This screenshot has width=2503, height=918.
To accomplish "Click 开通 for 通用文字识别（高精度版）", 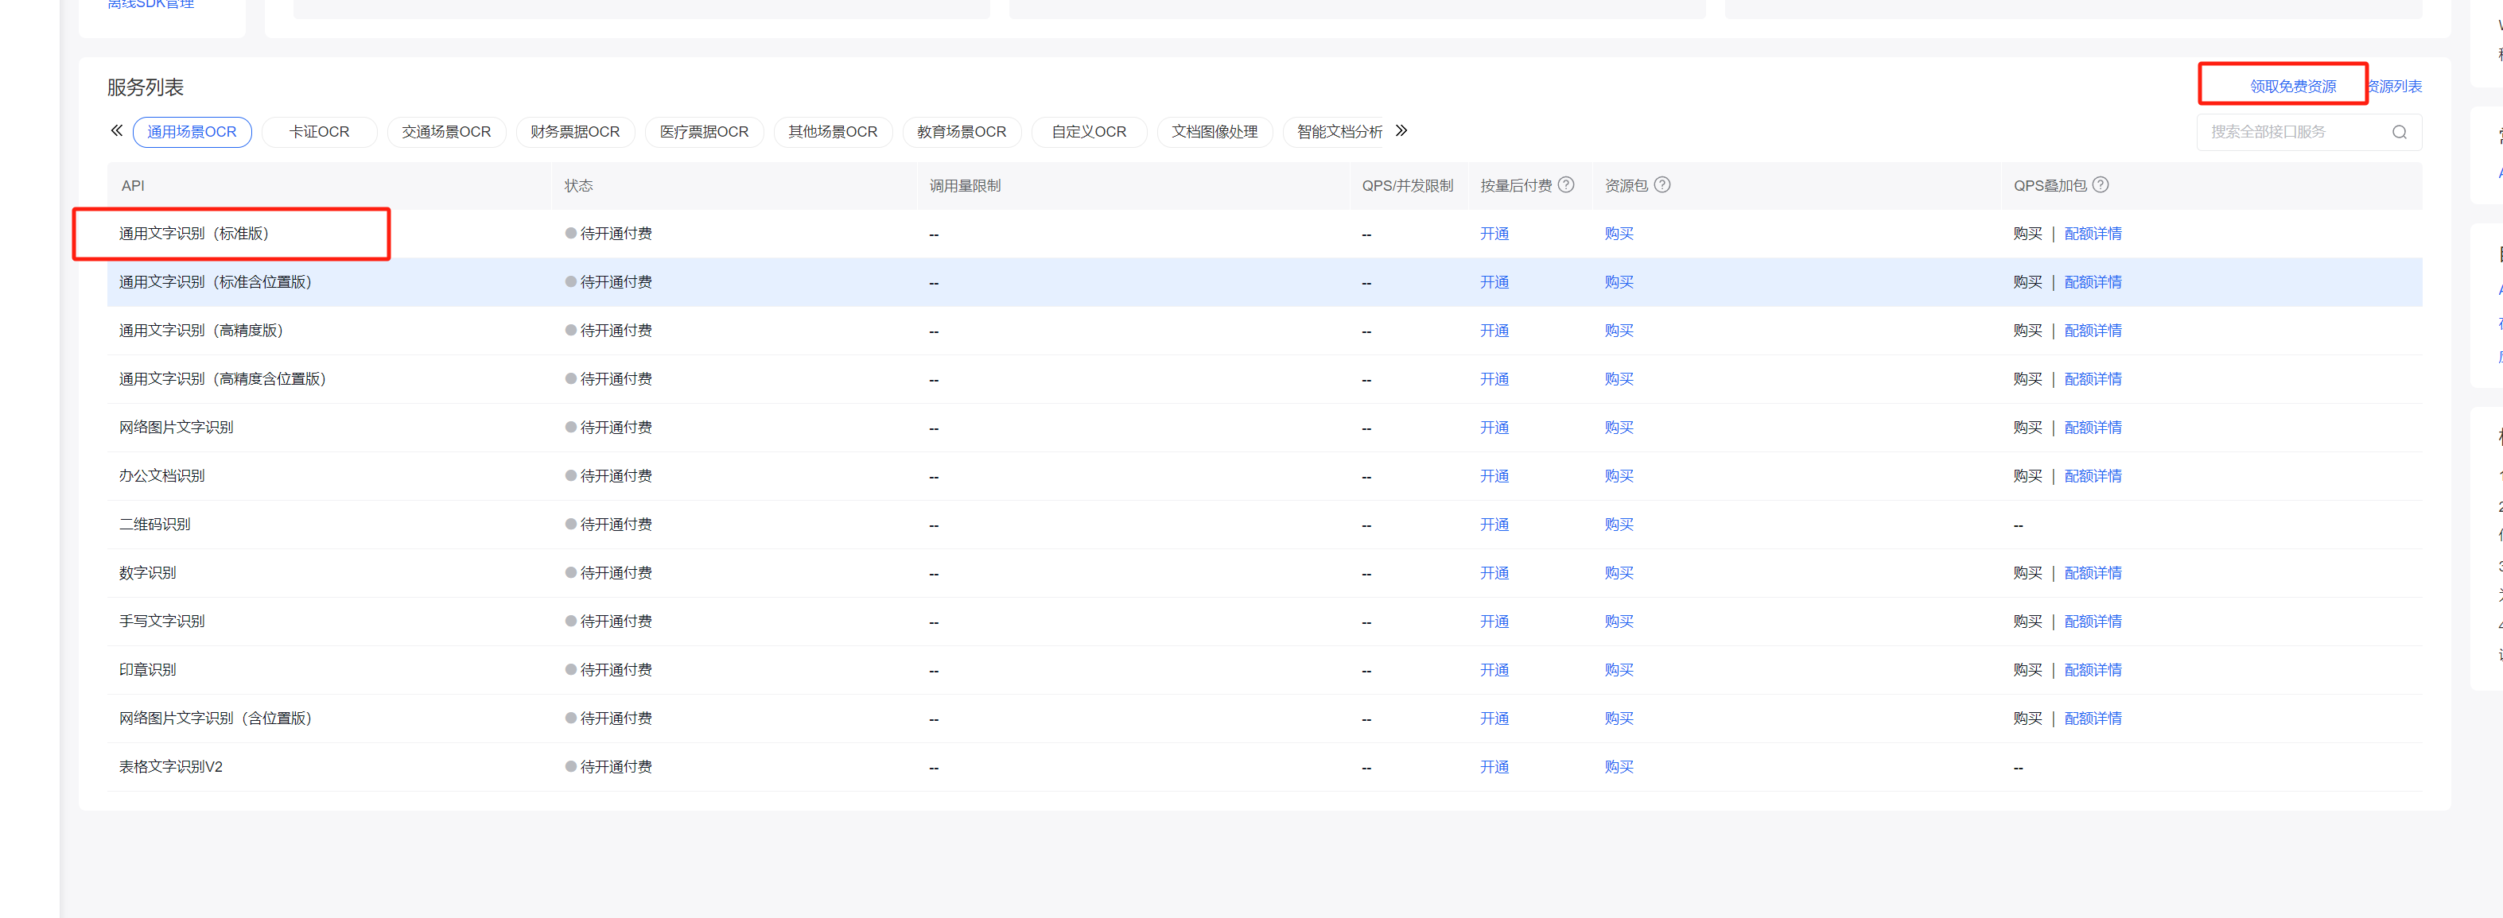I will coord(1494,331).
